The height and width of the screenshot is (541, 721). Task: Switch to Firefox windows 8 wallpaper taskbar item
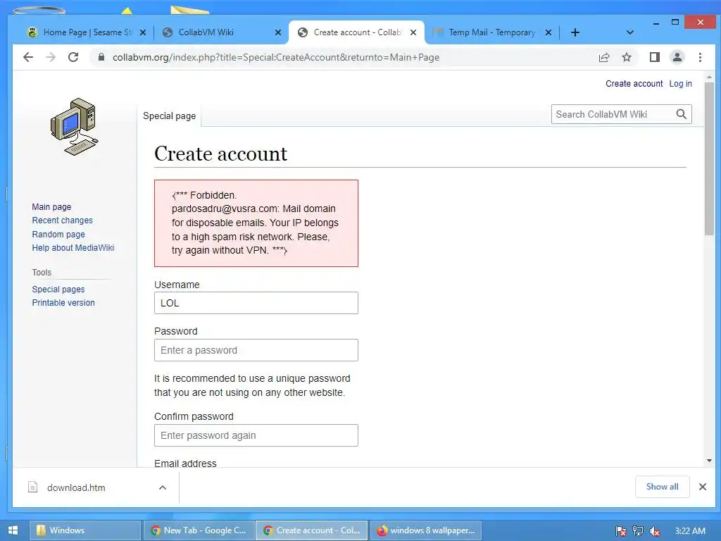[426, 530]
